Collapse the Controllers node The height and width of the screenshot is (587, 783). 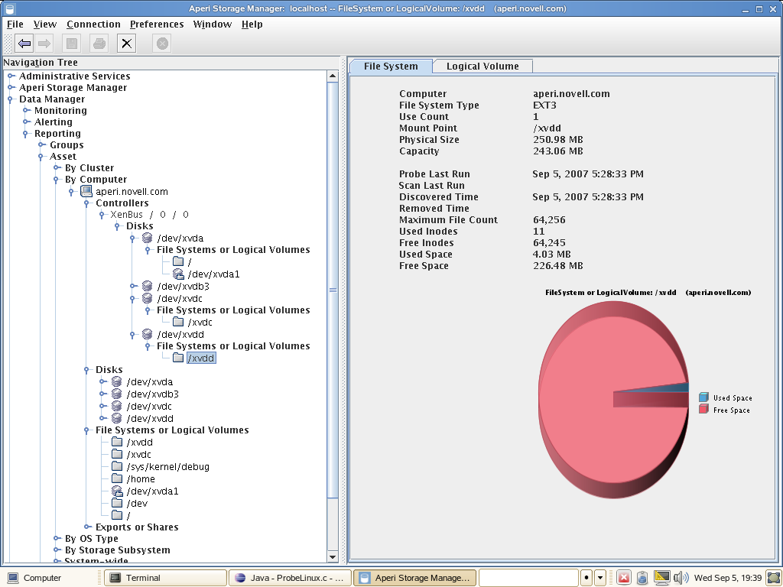pyautogui.click(x=86, y=203)
